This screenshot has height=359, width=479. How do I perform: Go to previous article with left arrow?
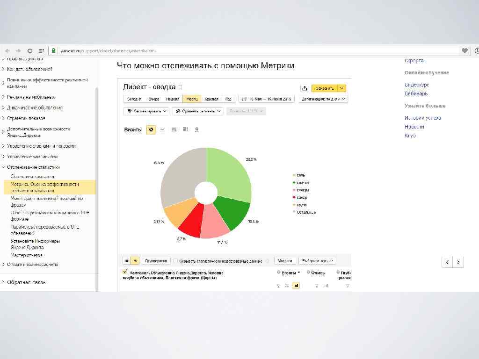[447, 262]
